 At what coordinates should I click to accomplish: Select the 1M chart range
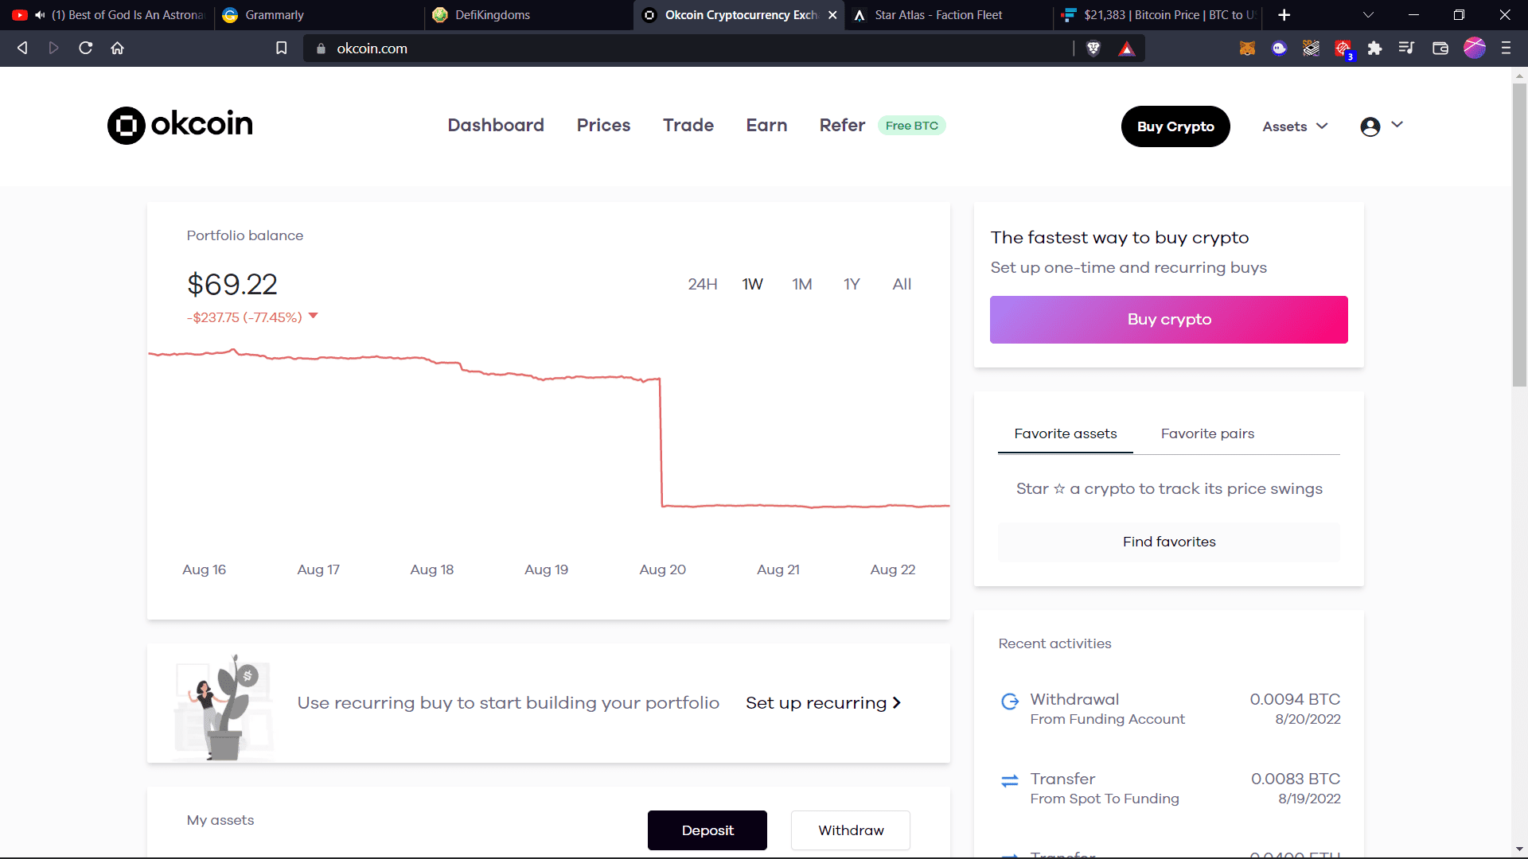[x=802, y=284]
